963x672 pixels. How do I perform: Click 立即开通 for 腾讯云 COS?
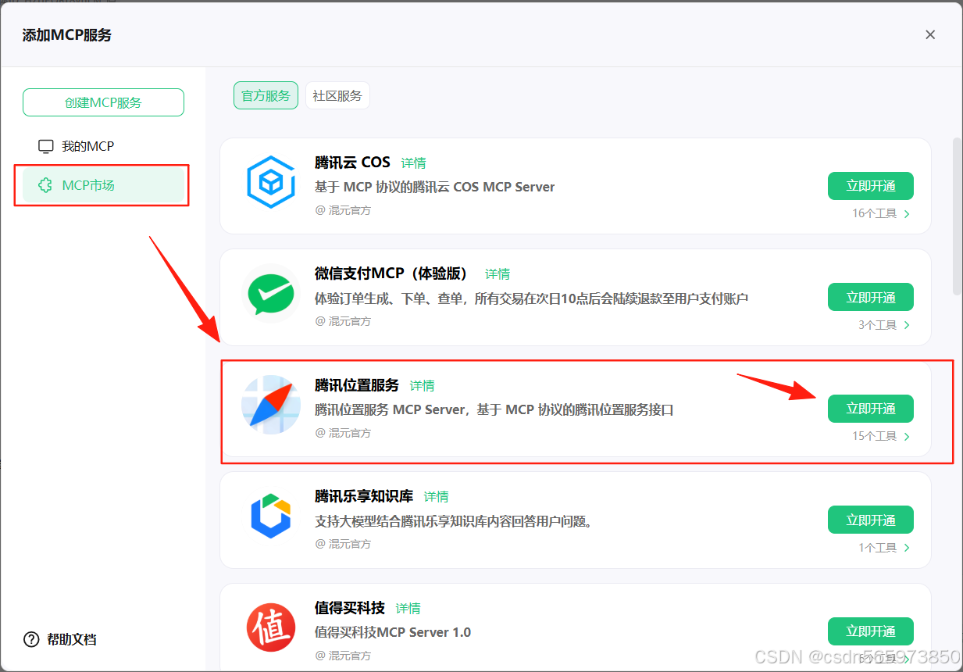871,186
